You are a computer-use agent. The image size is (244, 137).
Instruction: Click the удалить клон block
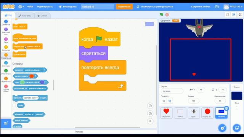coord(19,54)
